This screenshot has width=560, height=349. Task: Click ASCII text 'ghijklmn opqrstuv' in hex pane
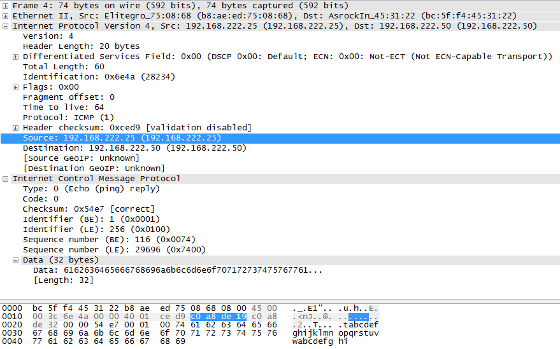coord(335,333)
